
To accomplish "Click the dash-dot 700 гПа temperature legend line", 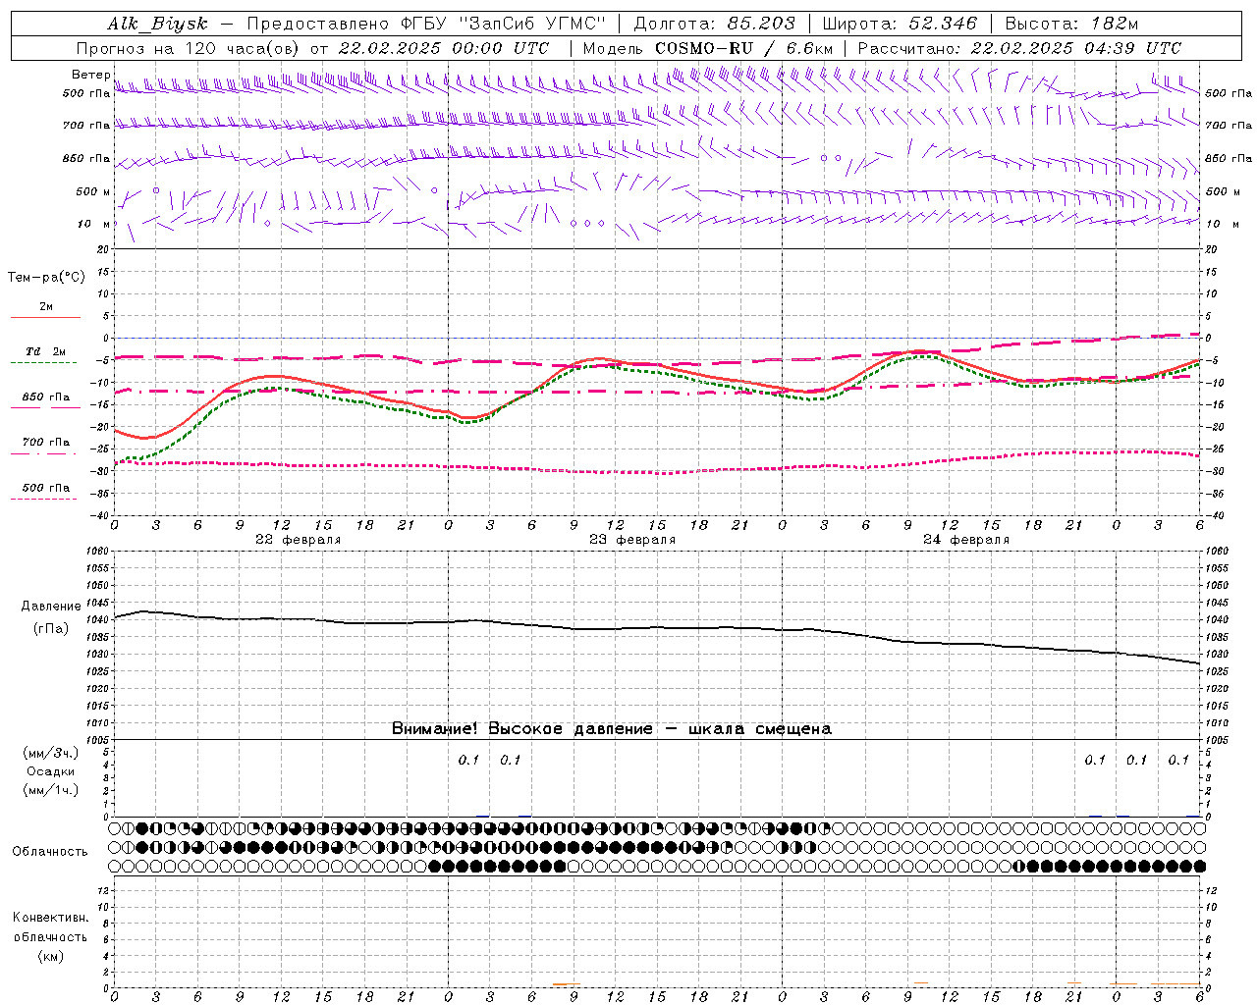I will [x=43, y=453].
